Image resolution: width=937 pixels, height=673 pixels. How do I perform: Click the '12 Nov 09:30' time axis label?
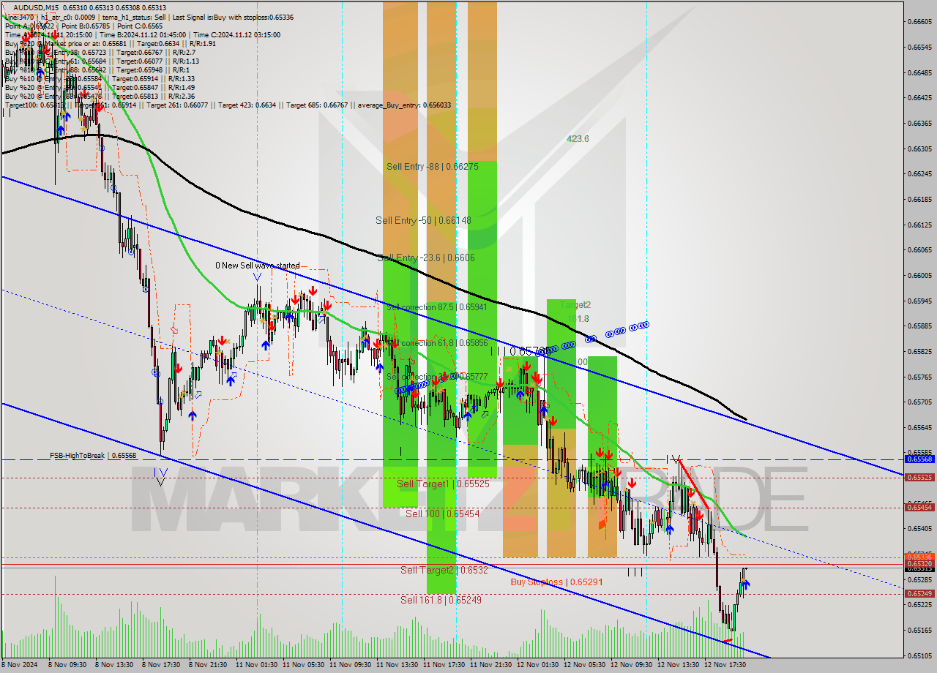click(631, 666)
